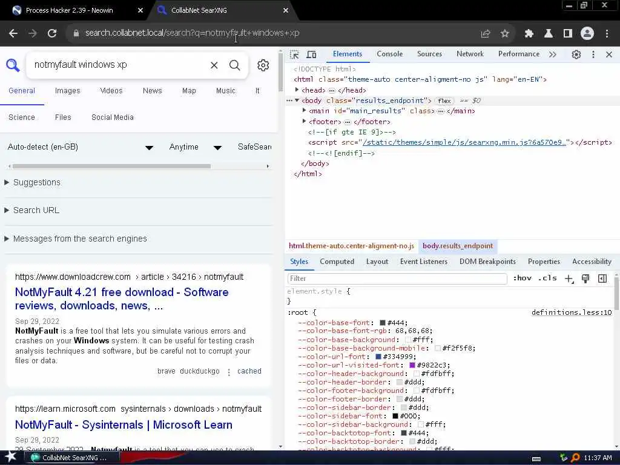The width and height of the screenshot is (620, 465).
Task: Open searxng.min.js script source link
Action: 464,142
